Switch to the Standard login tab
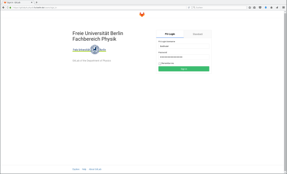The image size is (287, 174). [x=198, y=34]
